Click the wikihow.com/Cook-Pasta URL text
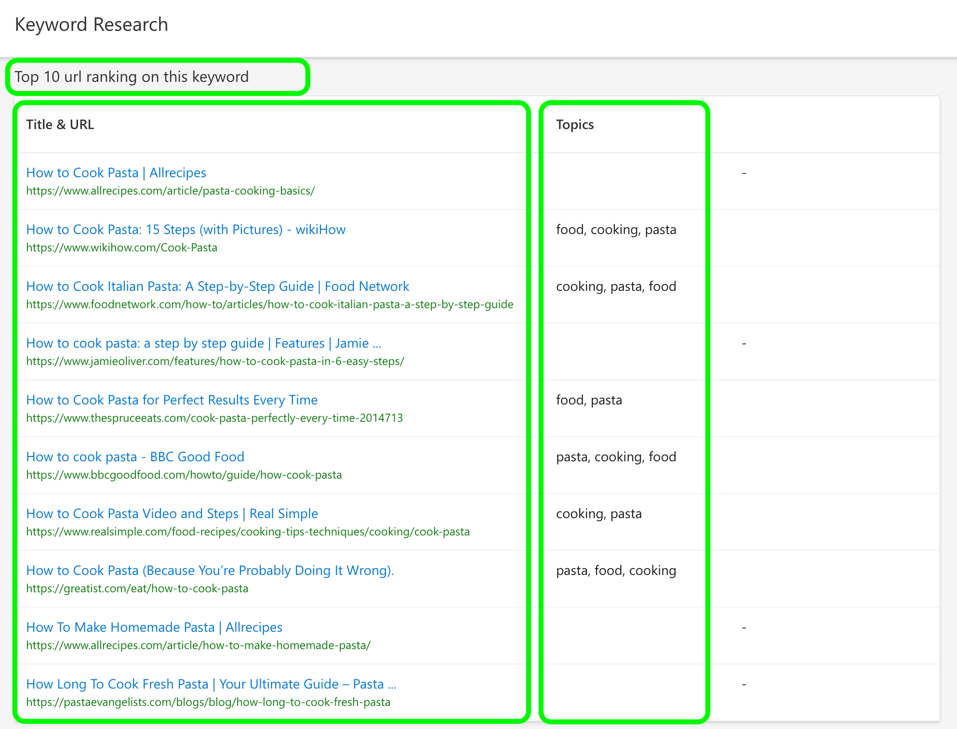957x729 pixels. coord(122,247)
